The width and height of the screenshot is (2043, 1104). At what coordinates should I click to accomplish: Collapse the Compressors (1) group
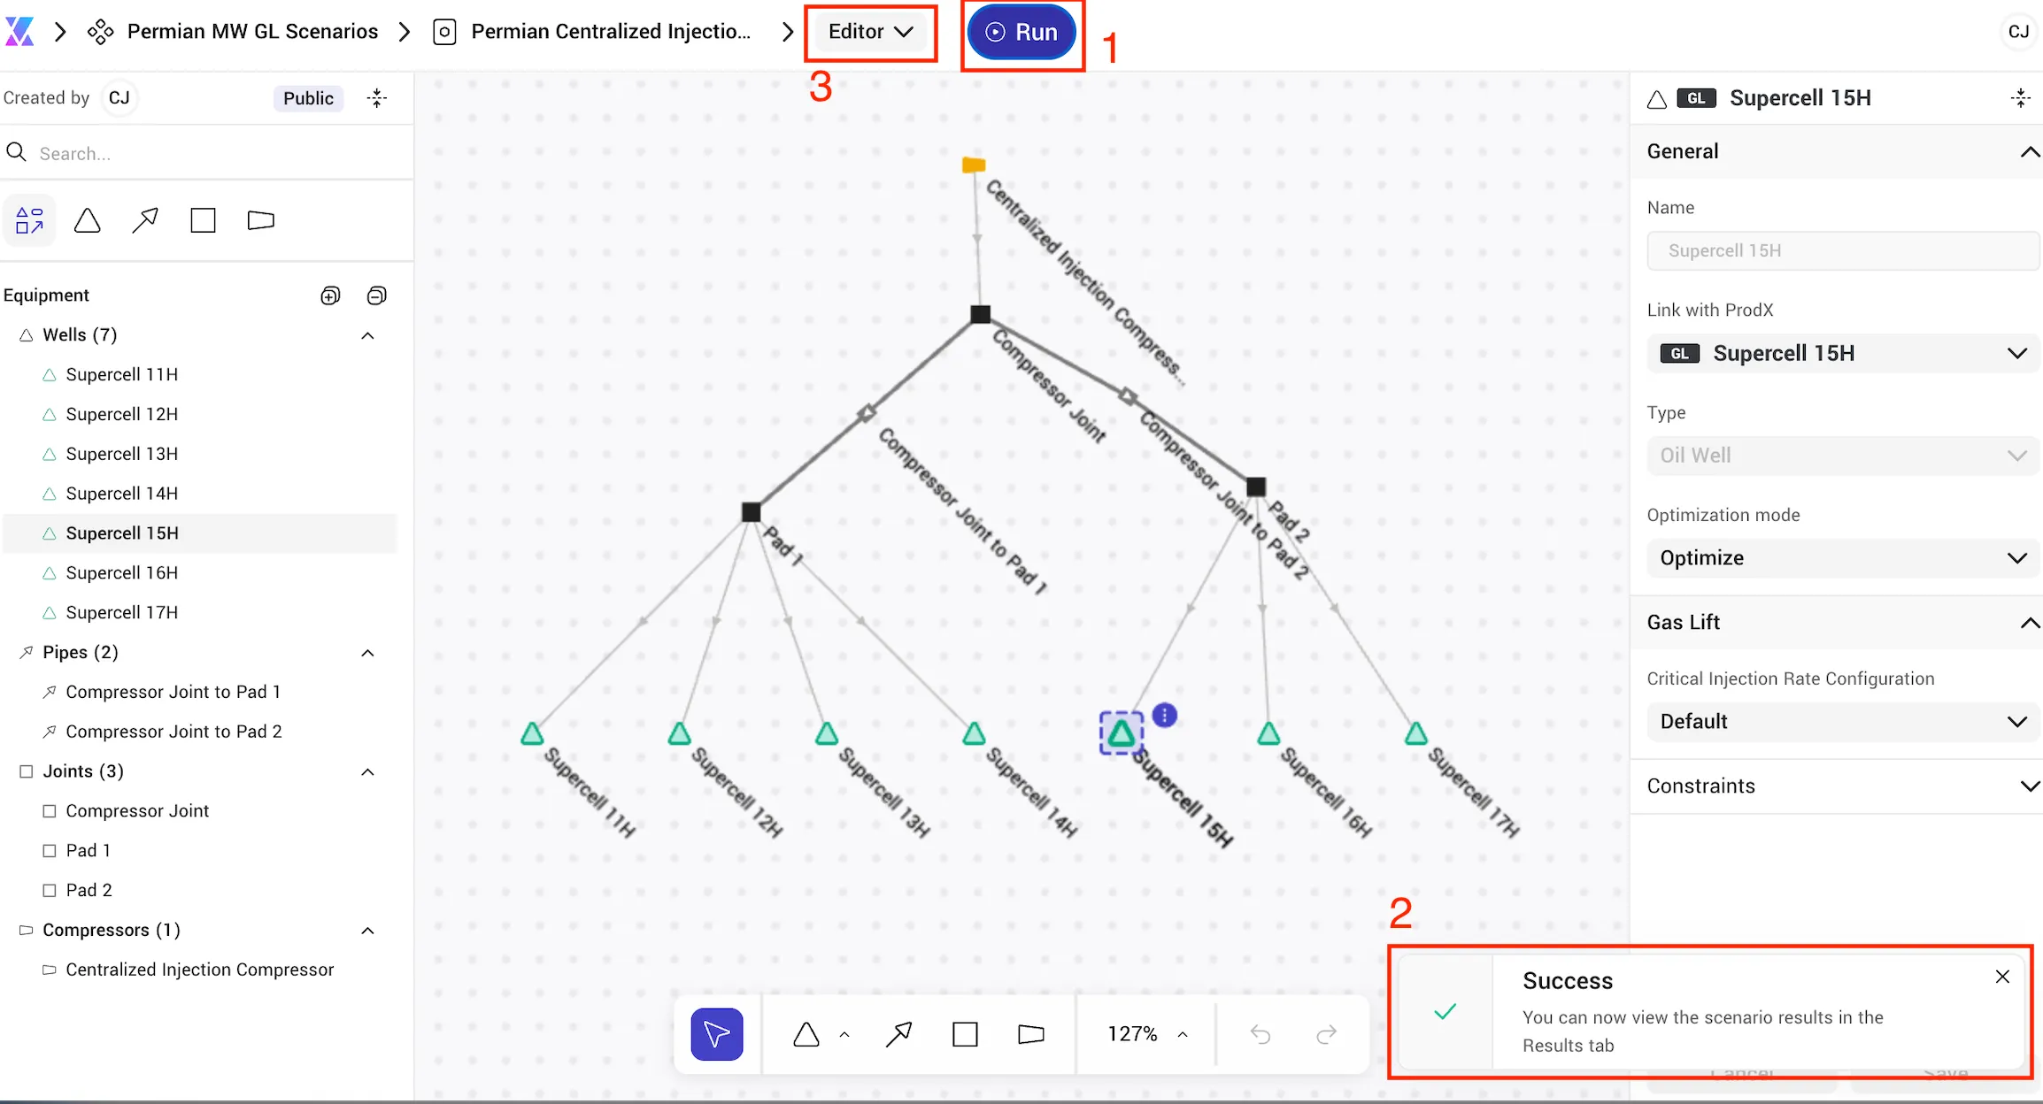368,931
